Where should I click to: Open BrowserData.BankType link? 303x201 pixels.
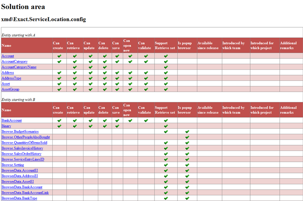pyautogui.click(x=19, y=198)
